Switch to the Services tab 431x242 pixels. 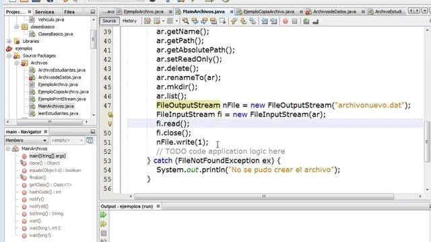pos(44,12)
